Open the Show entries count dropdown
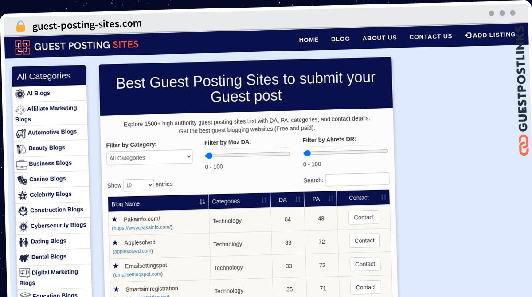532x297 pixels. coord(138,185)
